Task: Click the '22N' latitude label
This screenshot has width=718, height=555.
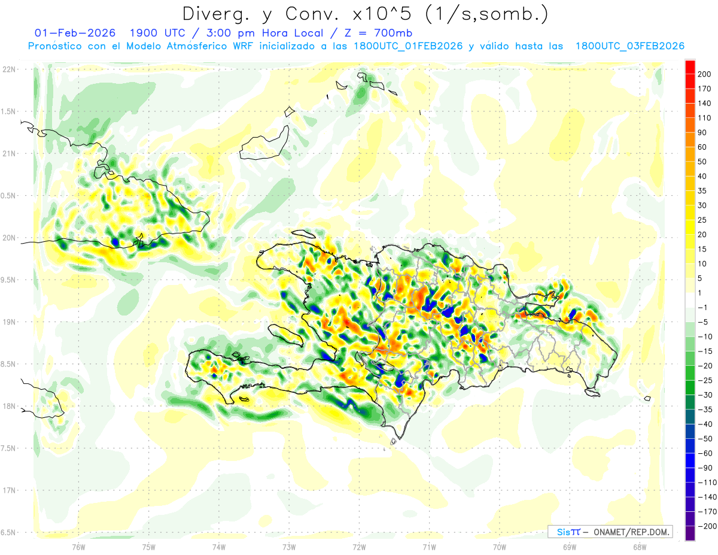Action: 9,69
